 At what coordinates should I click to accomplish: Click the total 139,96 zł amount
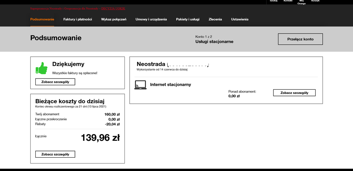pyautogui.click(x=100, y=138)
